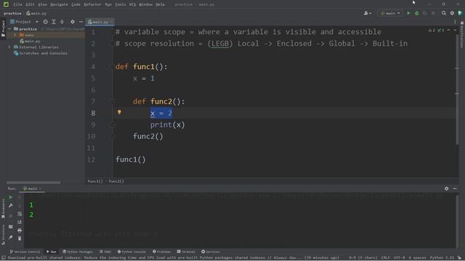The image size is (465, 261).
Task: Toggle the Project side stripe button
Action: [x=3, y=28]
